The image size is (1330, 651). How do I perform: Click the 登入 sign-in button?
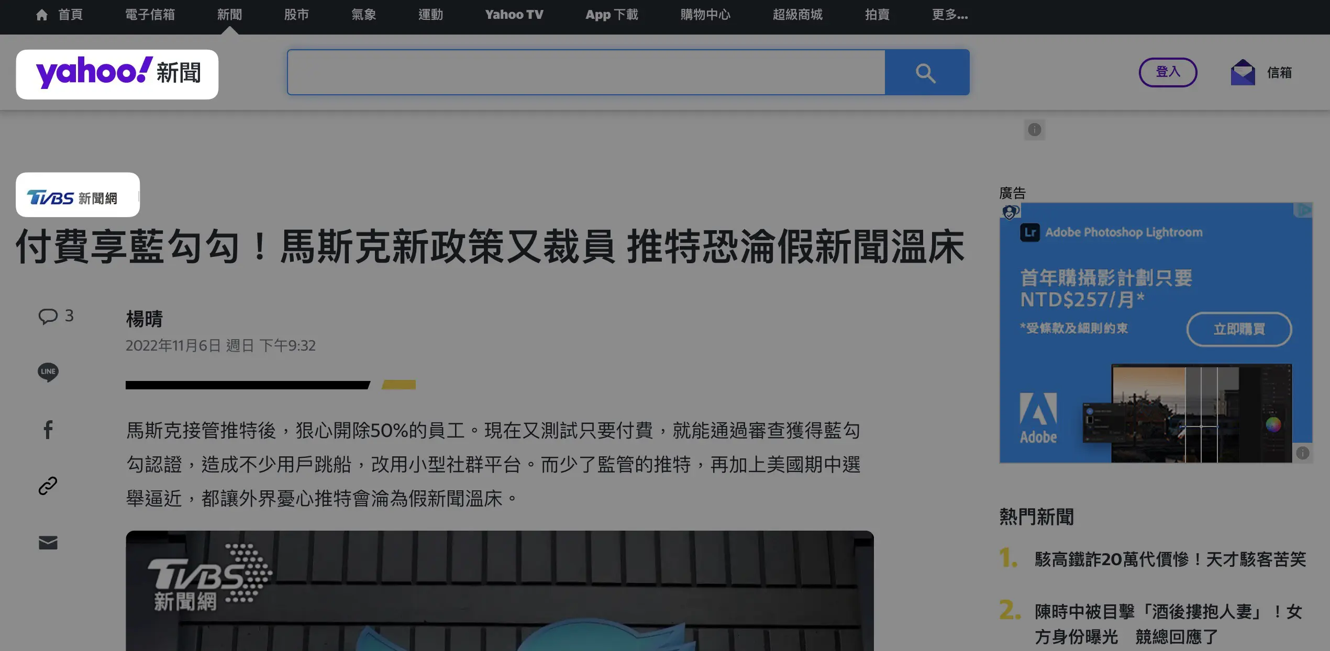pos(1168,72)
